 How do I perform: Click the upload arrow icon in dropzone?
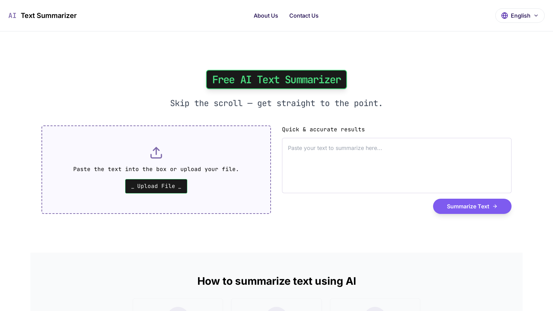(x=156, y=152)
